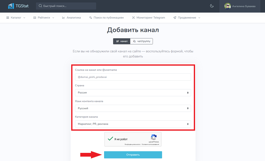This screenshot has height=161, width=265.
Task: Click the Ссылка на канал или @username label
Action: [x=96, y=70]
